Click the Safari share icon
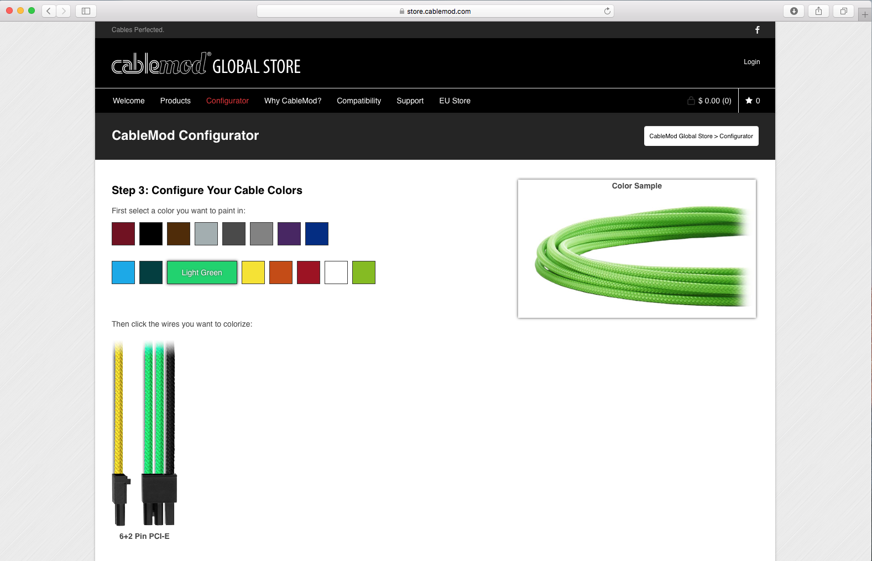This screenshot has height=561, width=872. [x=819, y=11]
